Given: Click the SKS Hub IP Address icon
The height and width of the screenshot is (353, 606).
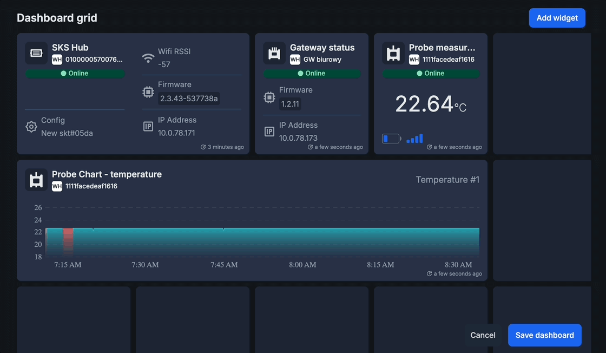Looking at the screenshot, I should (148, 126).
